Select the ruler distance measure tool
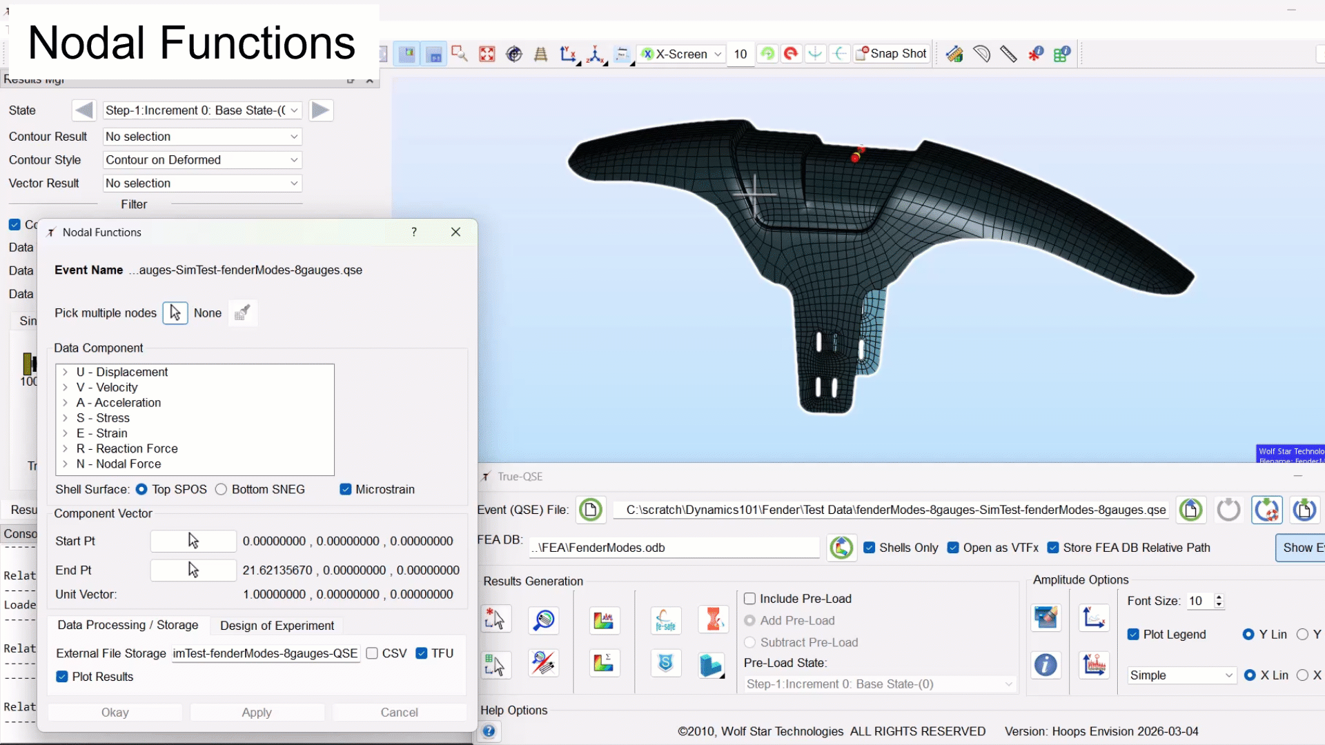 [1008, 54]
